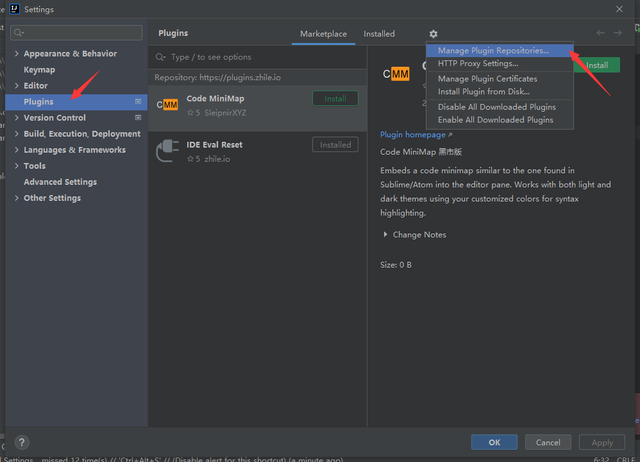Click the search icon in plugin search field
Viewport: 640px width, 462px height.
(160, 57)
